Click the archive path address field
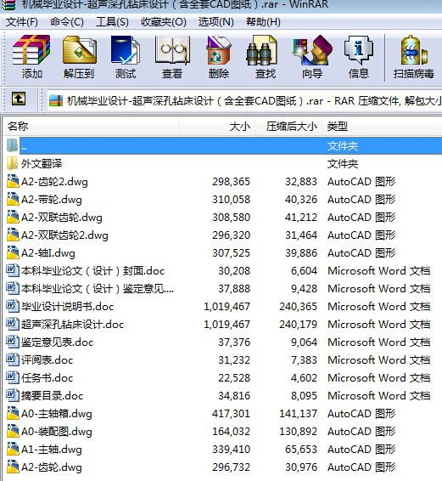 point(244,100)
